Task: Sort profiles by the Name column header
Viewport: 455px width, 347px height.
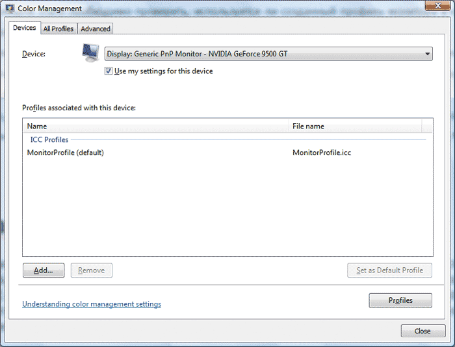Action: 156,126
